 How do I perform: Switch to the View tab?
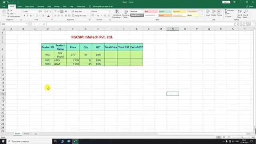(x=64, y=6)
